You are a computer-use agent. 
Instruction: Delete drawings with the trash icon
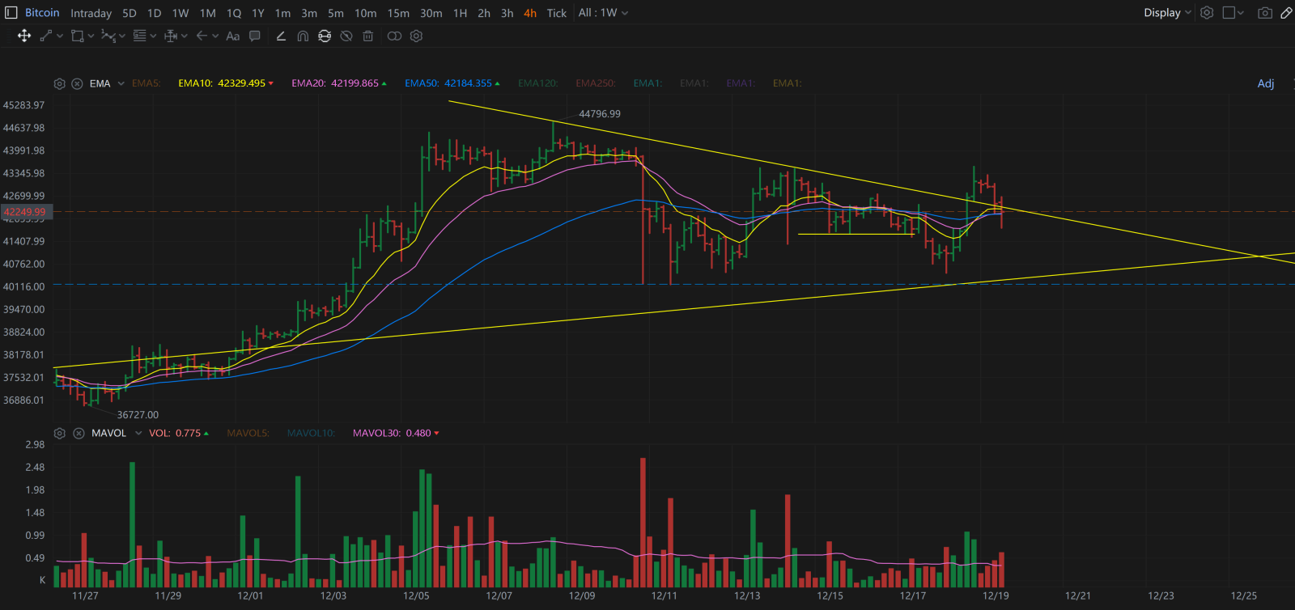[x=368, y=36]
